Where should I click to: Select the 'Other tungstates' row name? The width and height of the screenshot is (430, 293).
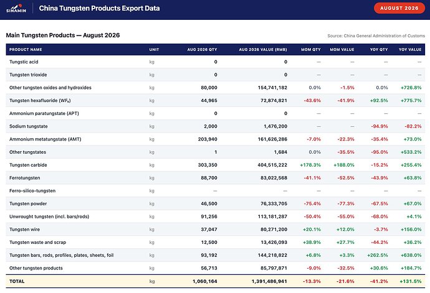[27, 152]
